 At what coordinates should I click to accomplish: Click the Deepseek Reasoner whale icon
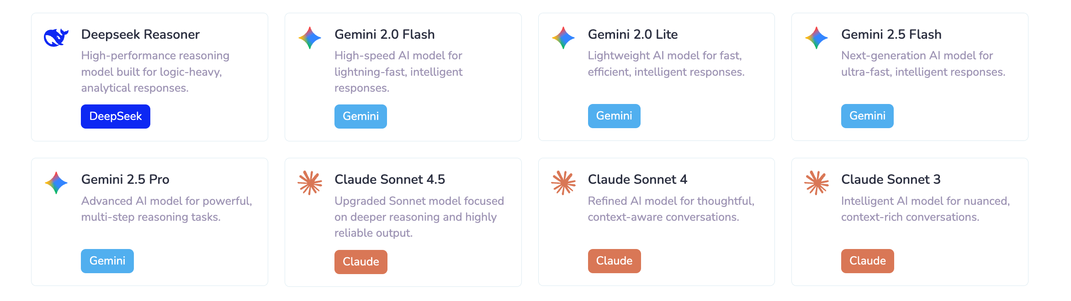pos(56,37)
